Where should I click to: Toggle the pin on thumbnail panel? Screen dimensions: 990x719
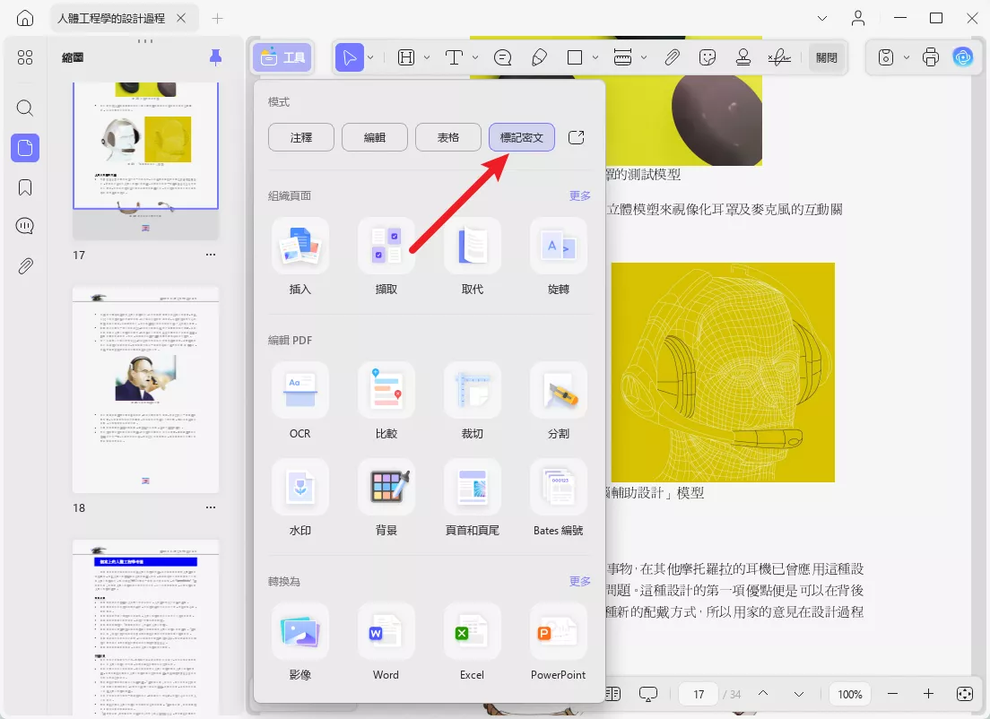point(215,57)
